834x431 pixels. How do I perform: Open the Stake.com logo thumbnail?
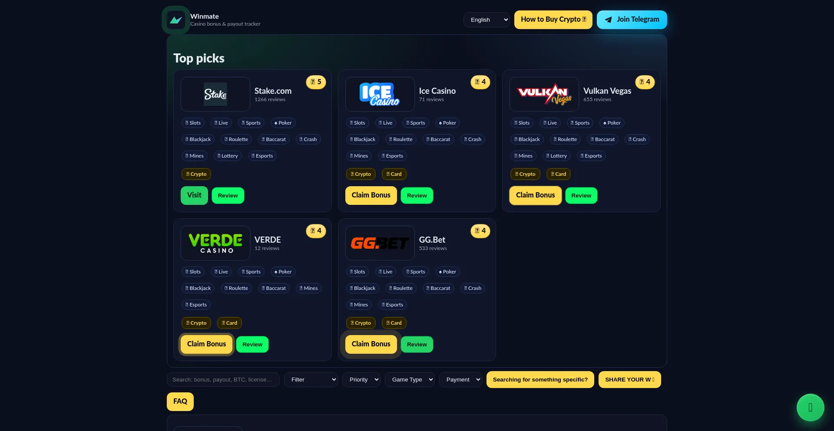pyautogui.click(x=215, y=94)
